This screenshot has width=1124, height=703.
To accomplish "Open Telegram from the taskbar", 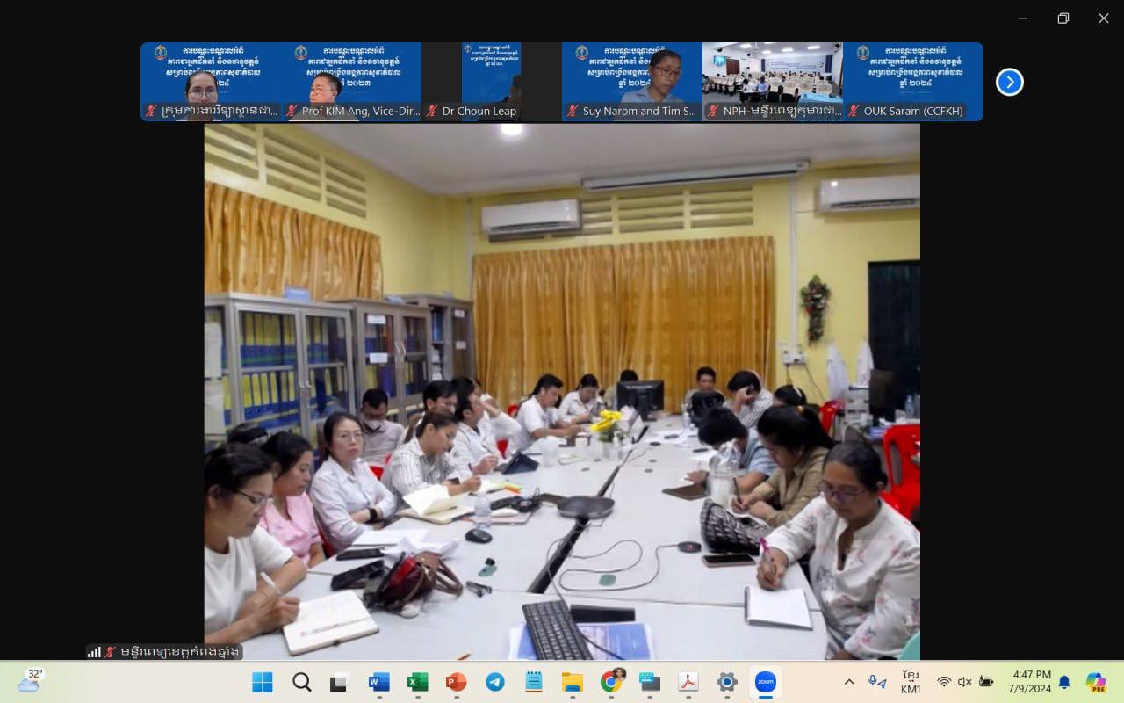I will (x=495, y=682).
